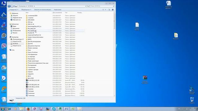Select System Volume Information folder

36,37
